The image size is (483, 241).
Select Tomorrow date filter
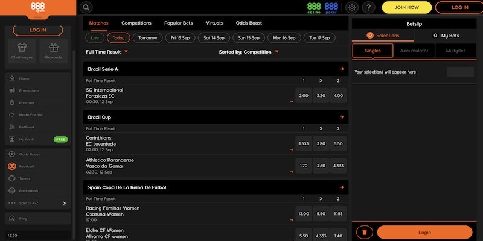[x=147, y=38]
